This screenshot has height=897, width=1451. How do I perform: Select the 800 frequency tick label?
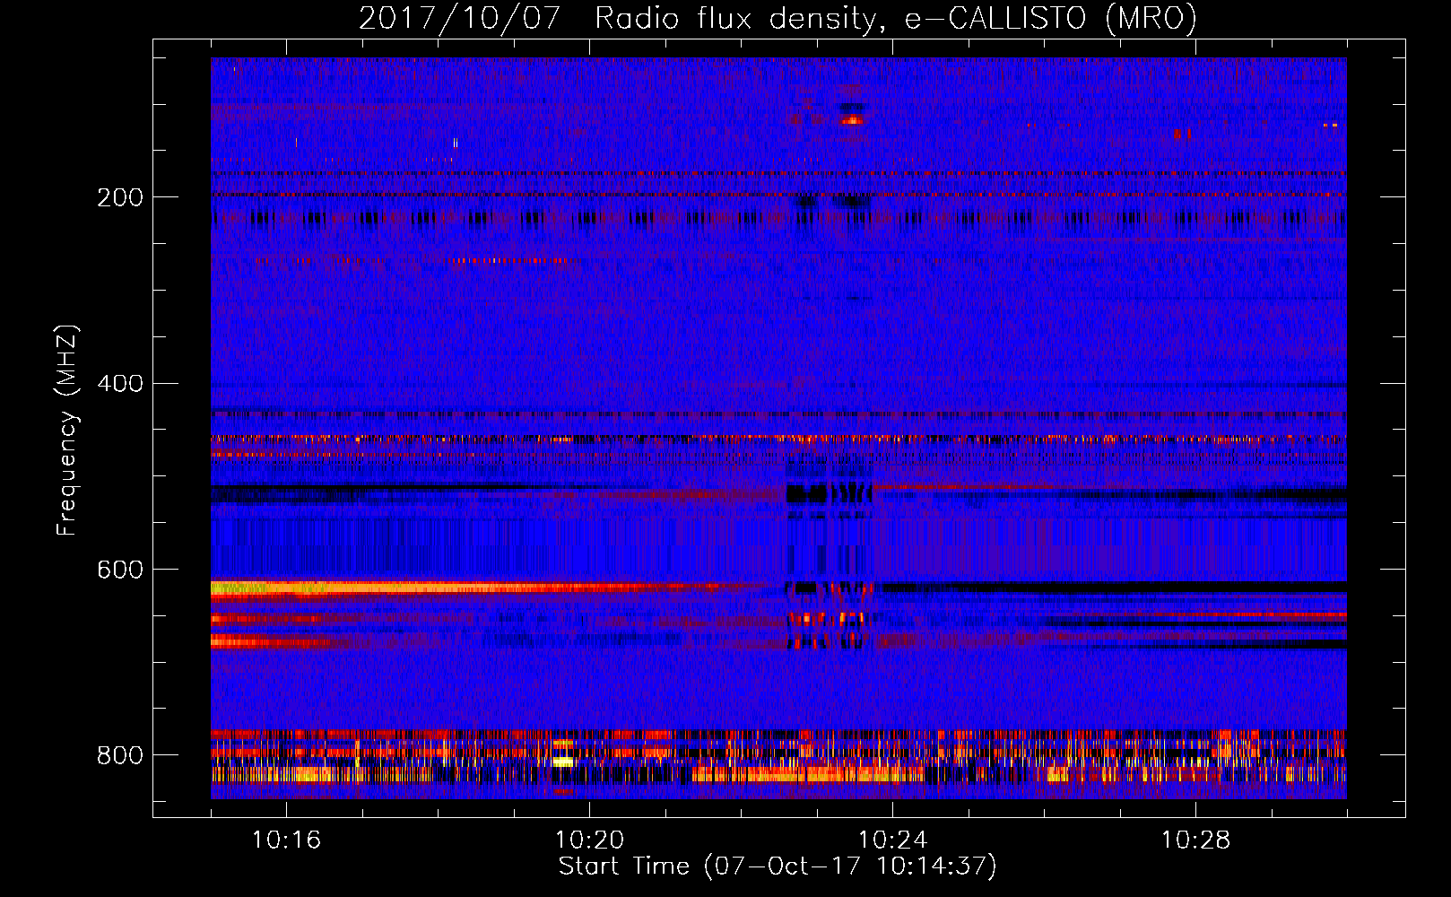(120, 756)
